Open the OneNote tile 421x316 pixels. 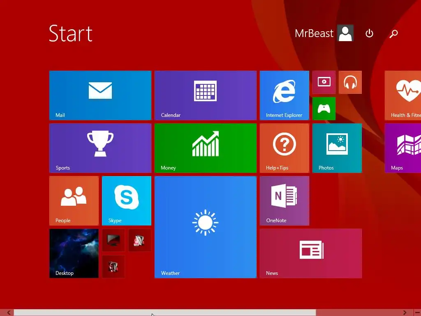(285, 201)
